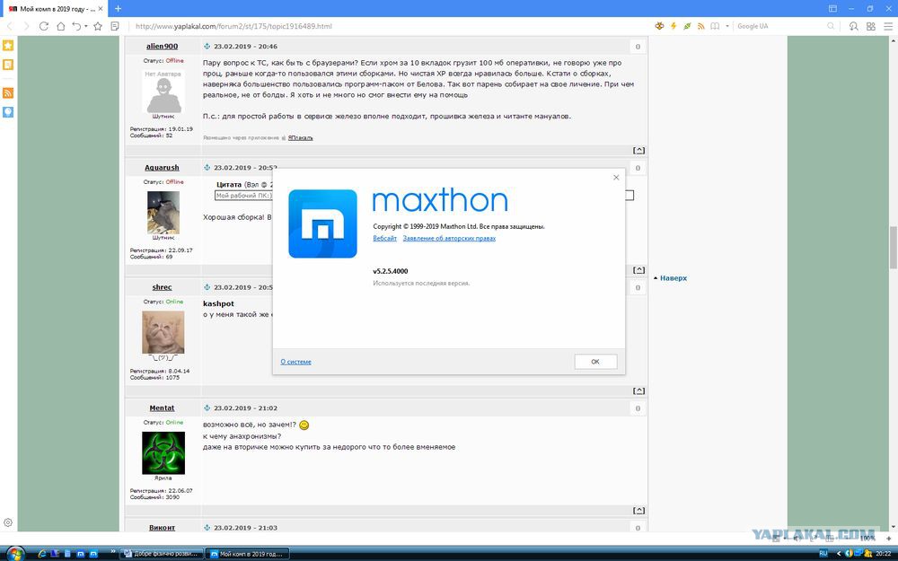
Task: Click the 'О системе' link in dialog
Action: coord(296,362)
